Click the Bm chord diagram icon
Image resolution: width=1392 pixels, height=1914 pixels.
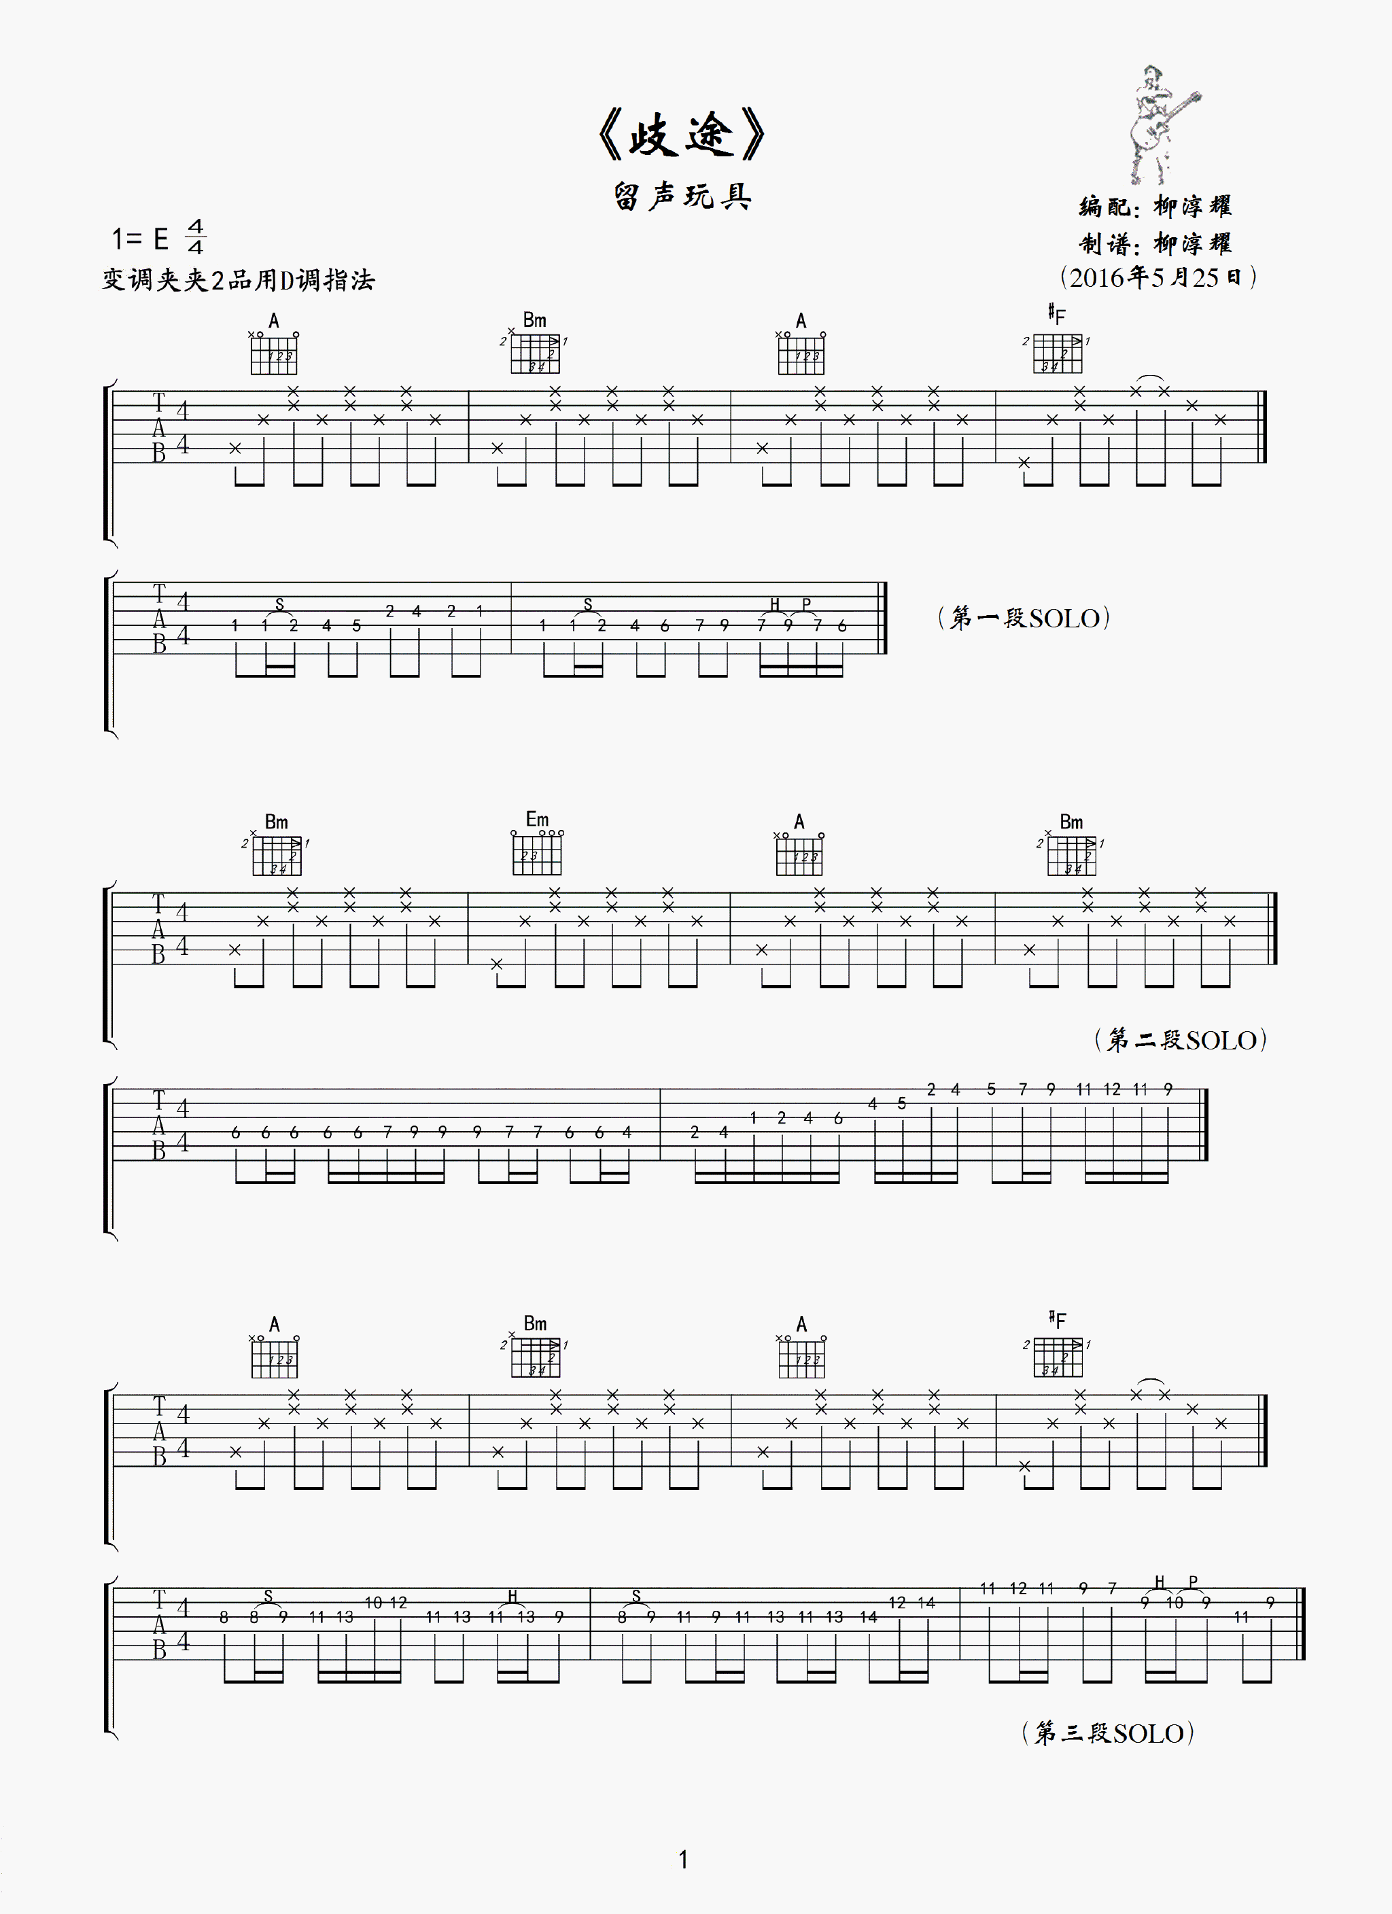557,334
